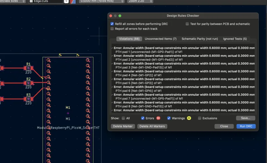Select resistor R2 footprint on the board
This screenshot has width=267, height=163.
coord(28,83)
